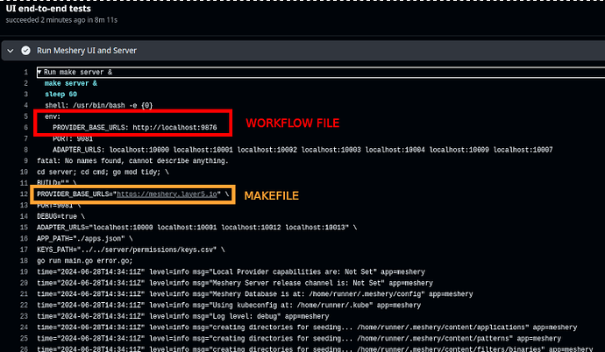
Task: Click the 'Log level: debug' log line
Action: [183, 317]
